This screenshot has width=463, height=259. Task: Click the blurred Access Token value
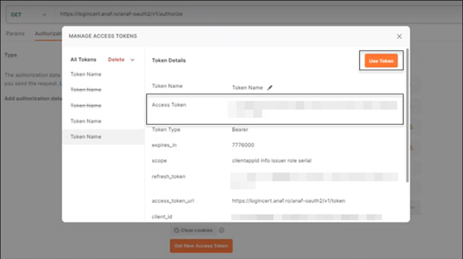[x=312, y=107]
